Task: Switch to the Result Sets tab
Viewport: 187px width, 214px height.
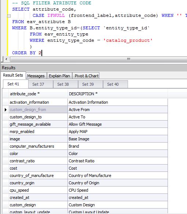Action: pyautogui.click(x=13, y=75)
